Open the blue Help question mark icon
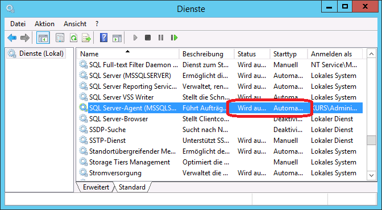The width and height of the screenshot is (382, 210). point(103,38)
